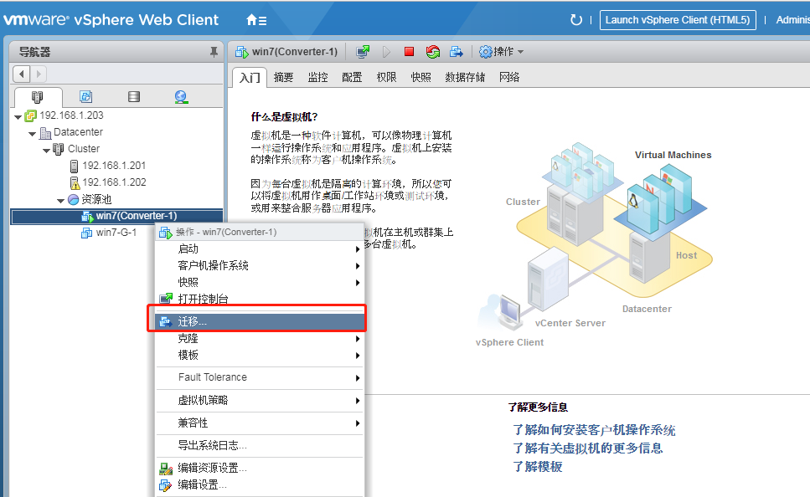Image resolution: width=810 pixels, height=497 pixels.
Task: Switch to the 数据存储 tab
Action: [465, 78]
